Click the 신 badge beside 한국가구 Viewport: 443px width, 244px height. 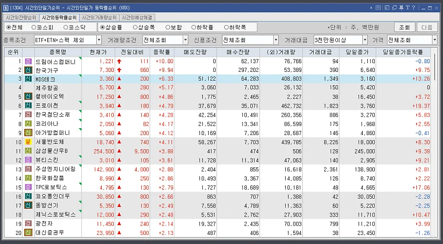pyautogui.click(x=28, y=70)
